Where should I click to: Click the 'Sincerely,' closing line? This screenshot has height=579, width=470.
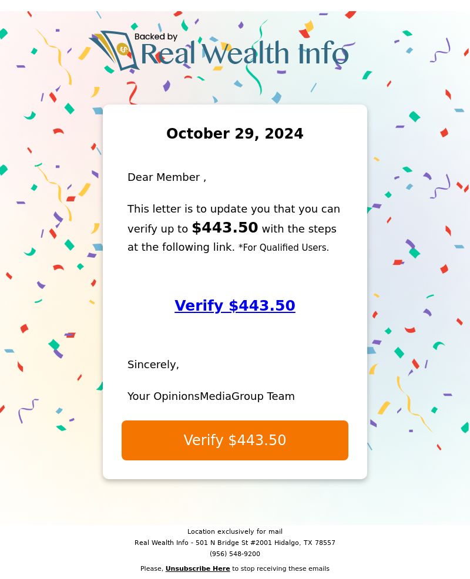[153, 365]
